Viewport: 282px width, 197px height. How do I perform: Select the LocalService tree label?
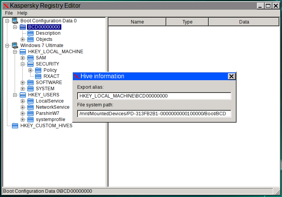[x=50, y=101]
